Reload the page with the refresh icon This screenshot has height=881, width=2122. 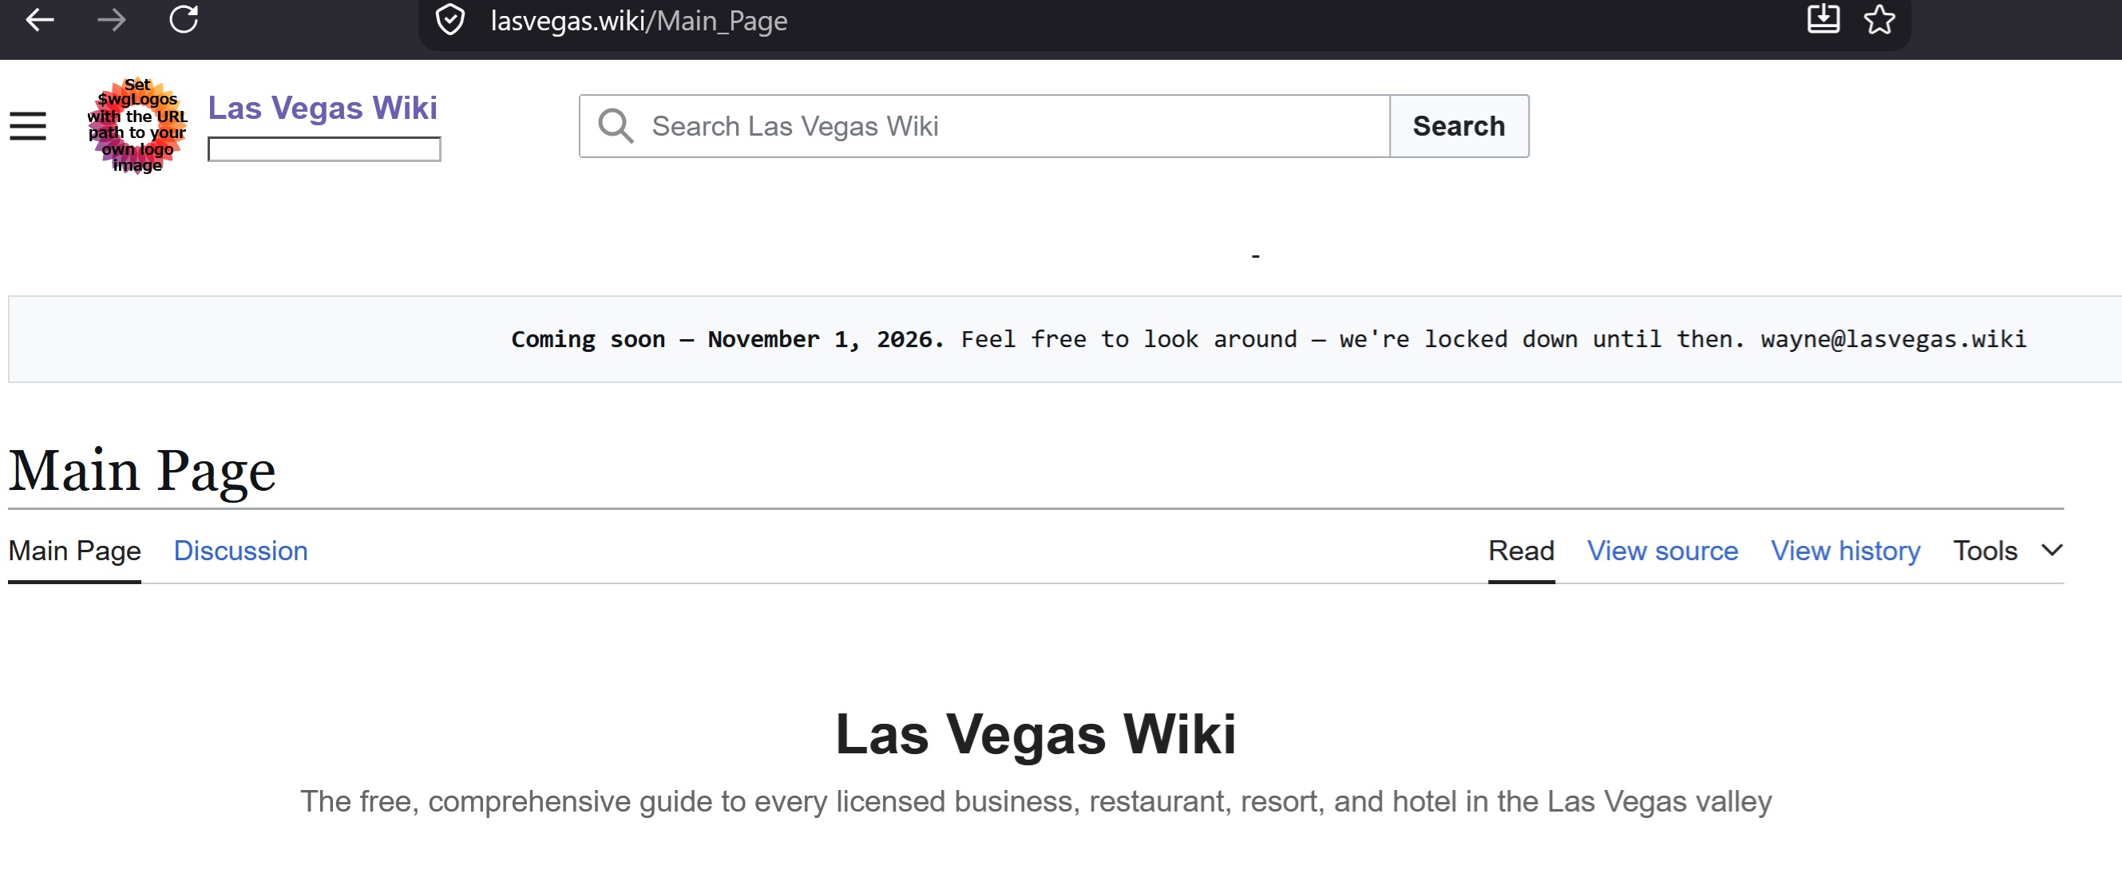184,20
